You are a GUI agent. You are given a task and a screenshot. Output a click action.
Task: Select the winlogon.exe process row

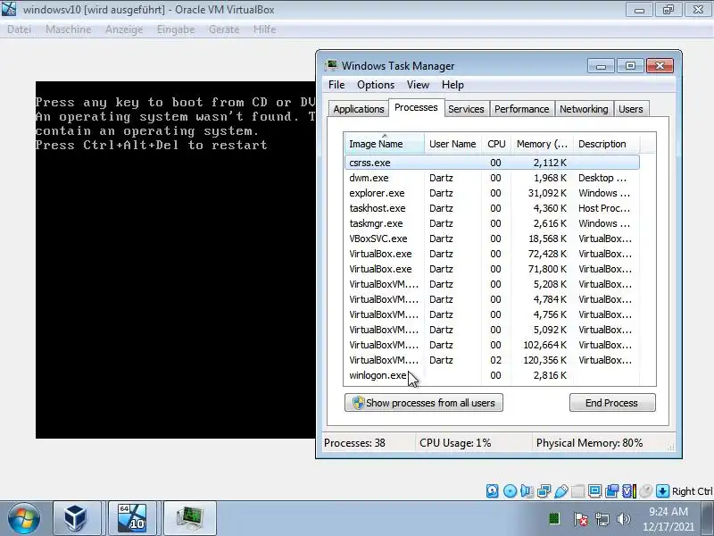pyautogui.click(x=492, y=375)
